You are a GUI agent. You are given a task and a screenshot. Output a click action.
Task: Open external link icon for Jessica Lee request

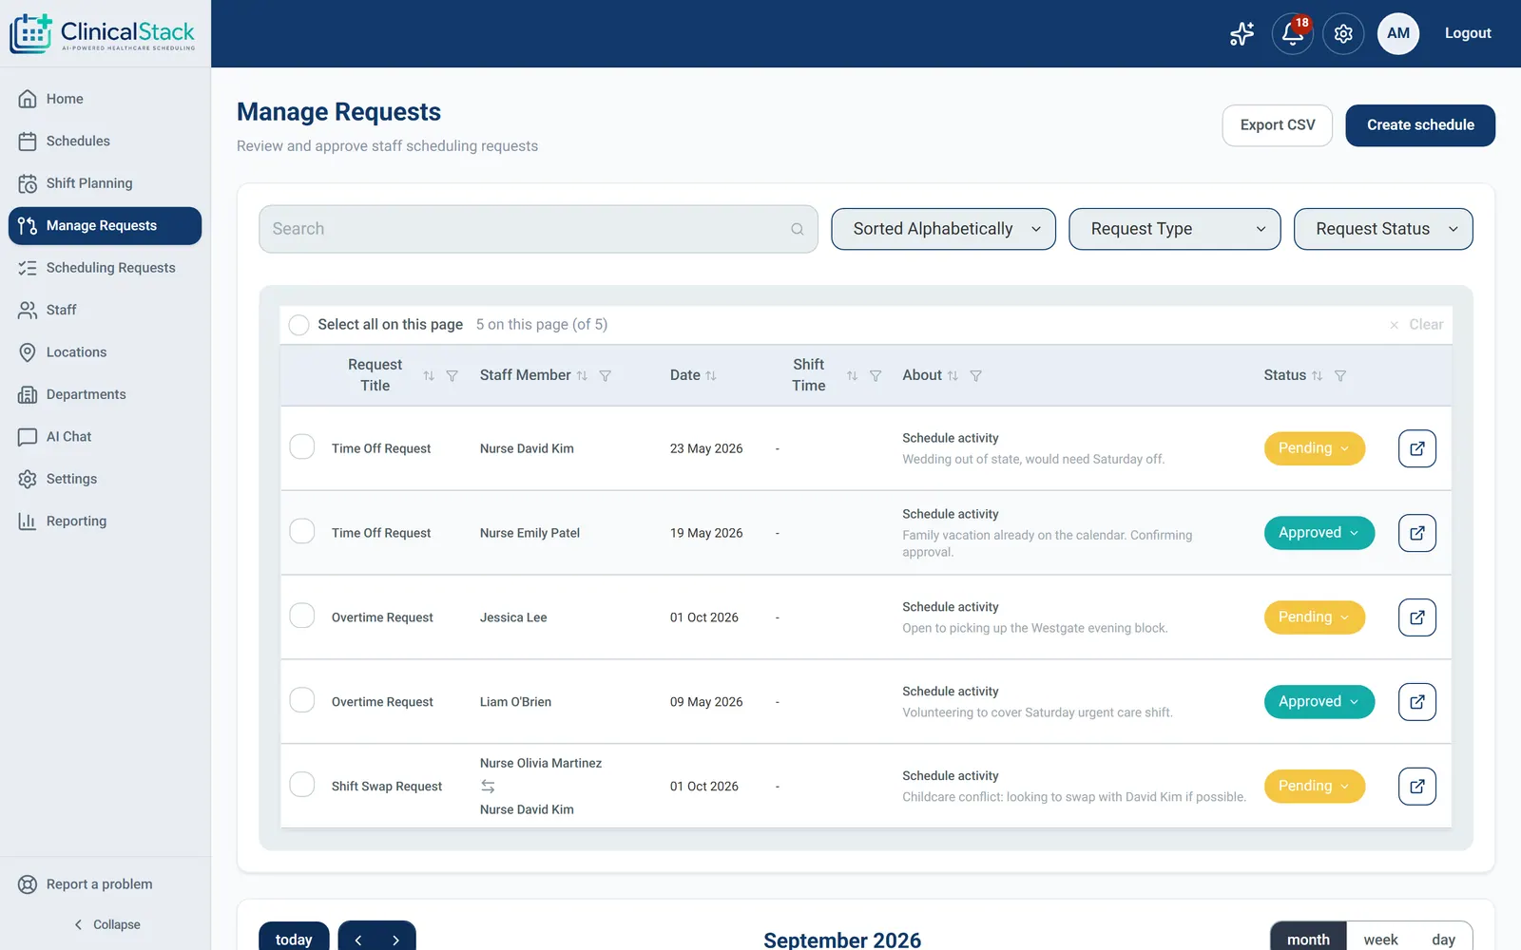pos(1416,617)
